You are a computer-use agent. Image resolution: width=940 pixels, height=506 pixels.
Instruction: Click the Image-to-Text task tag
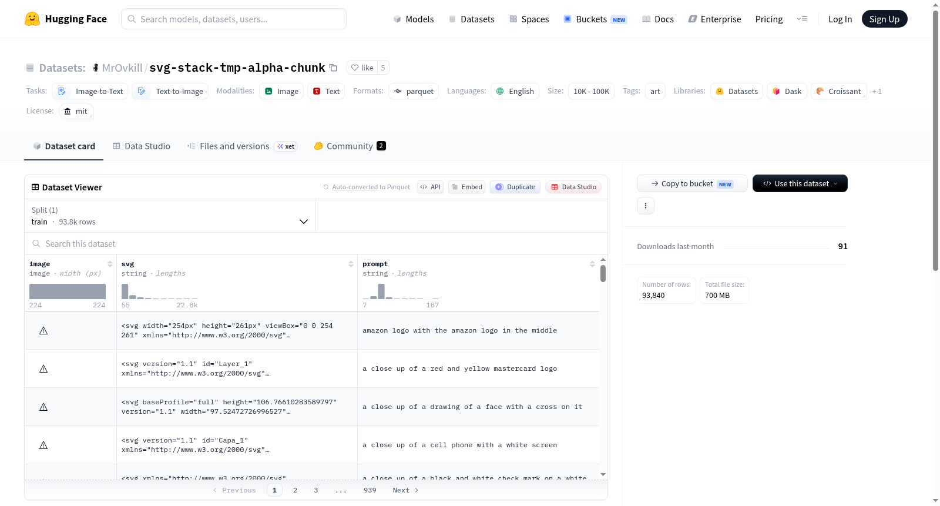(90, 91)
